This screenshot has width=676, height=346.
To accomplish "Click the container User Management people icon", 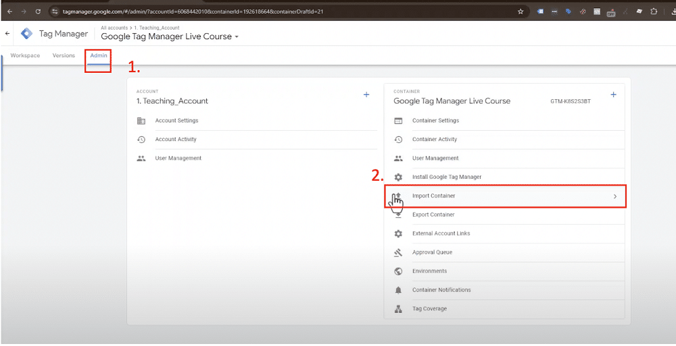I will coord(398,158).
